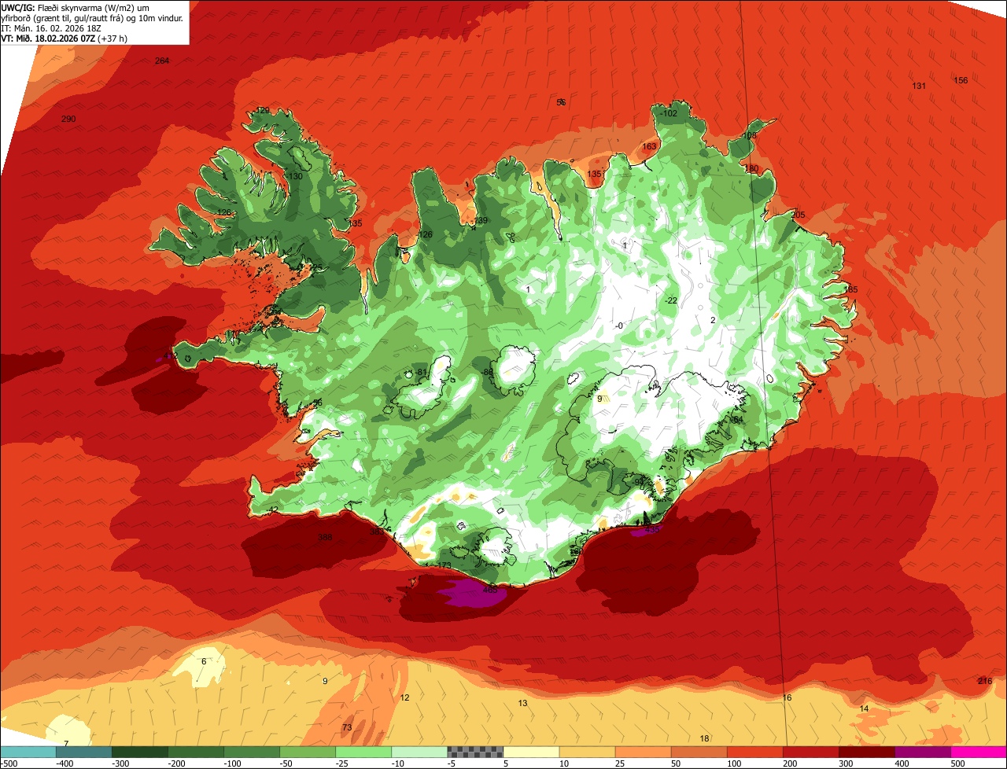
Task: Click the map value '216'
Action: pyautogui.click(x=985, y=681)
